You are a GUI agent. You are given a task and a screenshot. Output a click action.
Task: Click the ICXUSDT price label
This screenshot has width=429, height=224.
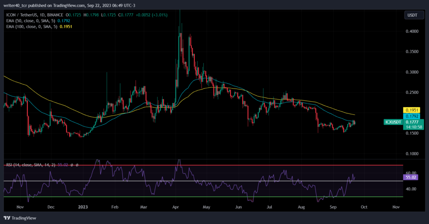pyautogui.click(x=393, y=122)
